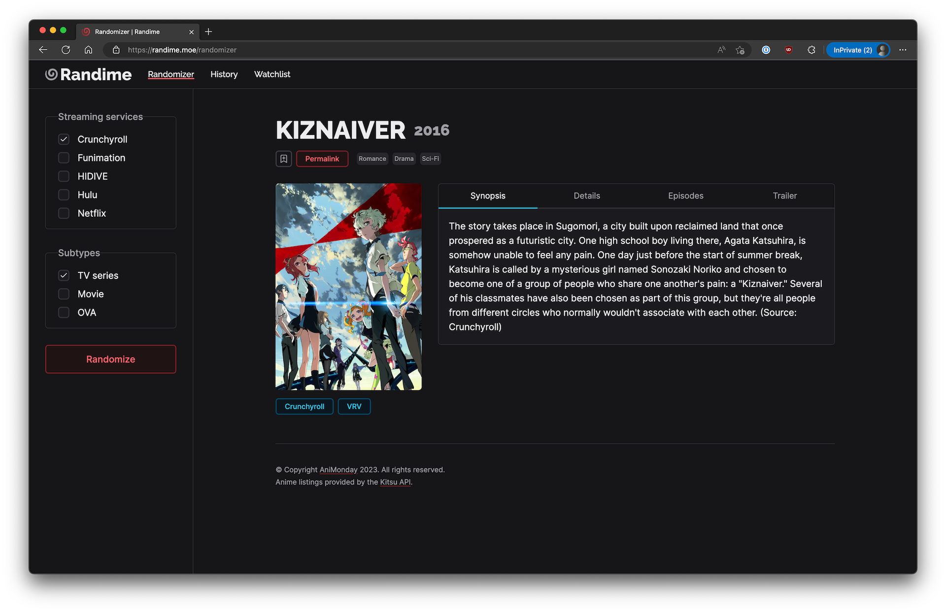The image size is (946, 612).
Task: Click the Randomize button
Action: (111, 359)
